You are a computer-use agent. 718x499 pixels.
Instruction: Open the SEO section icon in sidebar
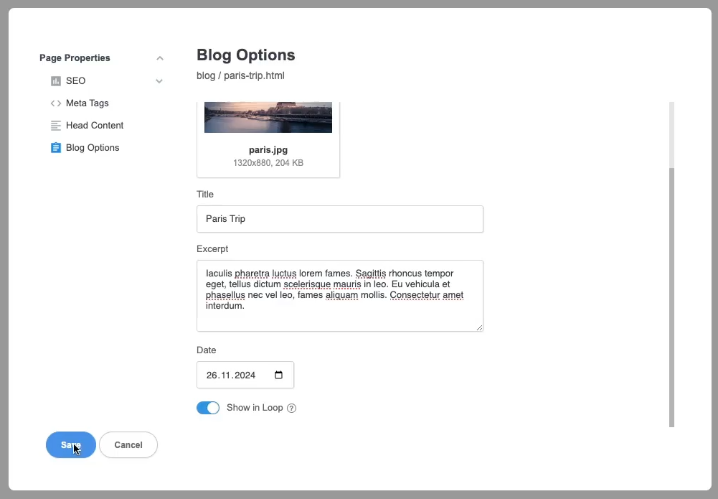coord(56,80)
